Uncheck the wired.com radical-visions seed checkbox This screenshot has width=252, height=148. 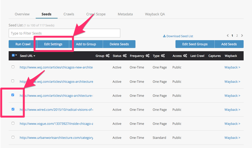coord(13,109)
